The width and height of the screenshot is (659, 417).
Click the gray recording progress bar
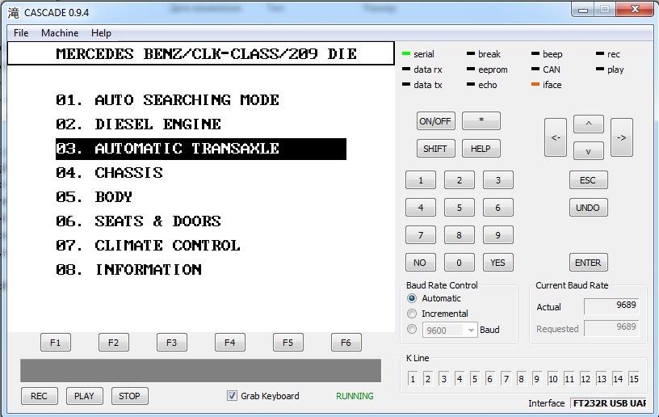coord(201,371)
